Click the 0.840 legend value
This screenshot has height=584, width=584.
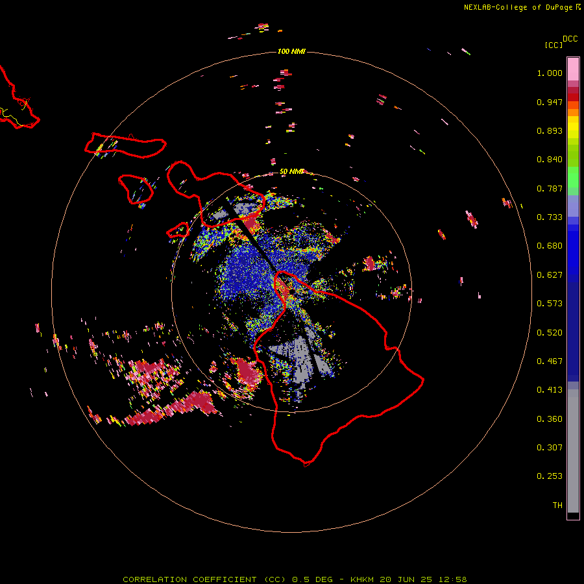(x=550, y=160)
